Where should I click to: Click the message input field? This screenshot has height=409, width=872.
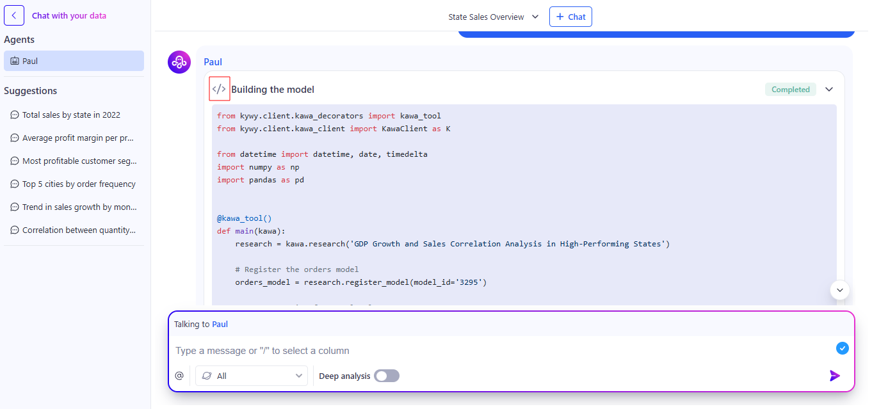(499, 351)
